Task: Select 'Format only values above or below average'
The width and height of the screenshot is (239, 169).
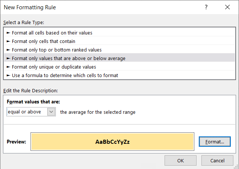Action: click(x=119, y=58)
